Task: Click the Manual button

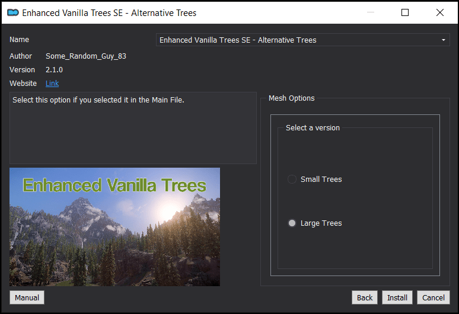Action: (27, 297)
